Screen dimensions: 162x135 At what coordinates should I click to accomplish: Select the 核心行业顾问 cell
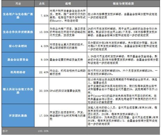(x=18, y=46)
